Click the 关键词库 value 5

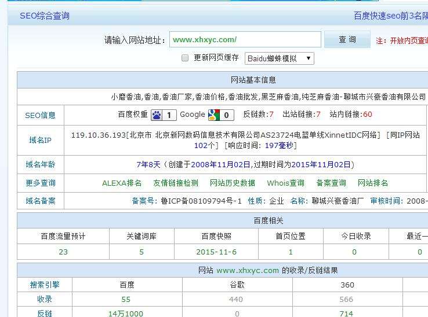[x=142, y=252]
